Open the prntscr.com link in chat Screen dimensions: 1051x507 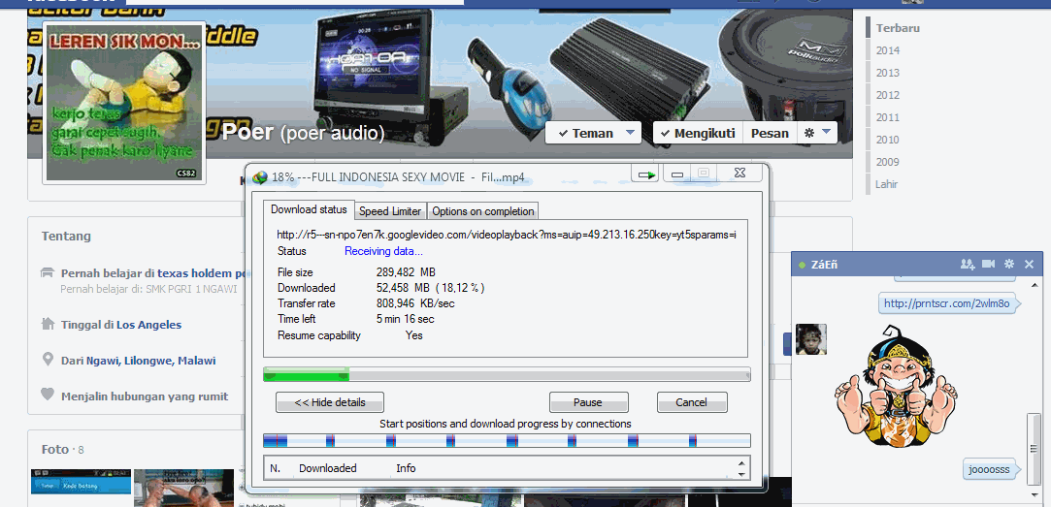click(x=946, y=303)
